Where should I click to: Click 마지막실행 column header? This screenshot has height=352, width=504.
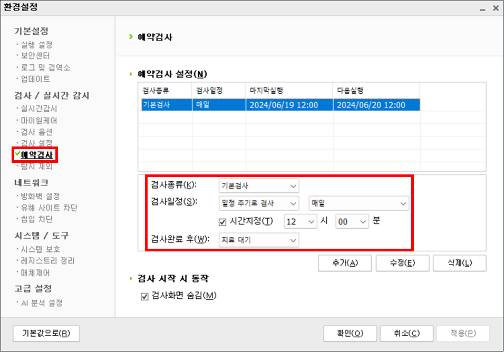click(289, 91)
